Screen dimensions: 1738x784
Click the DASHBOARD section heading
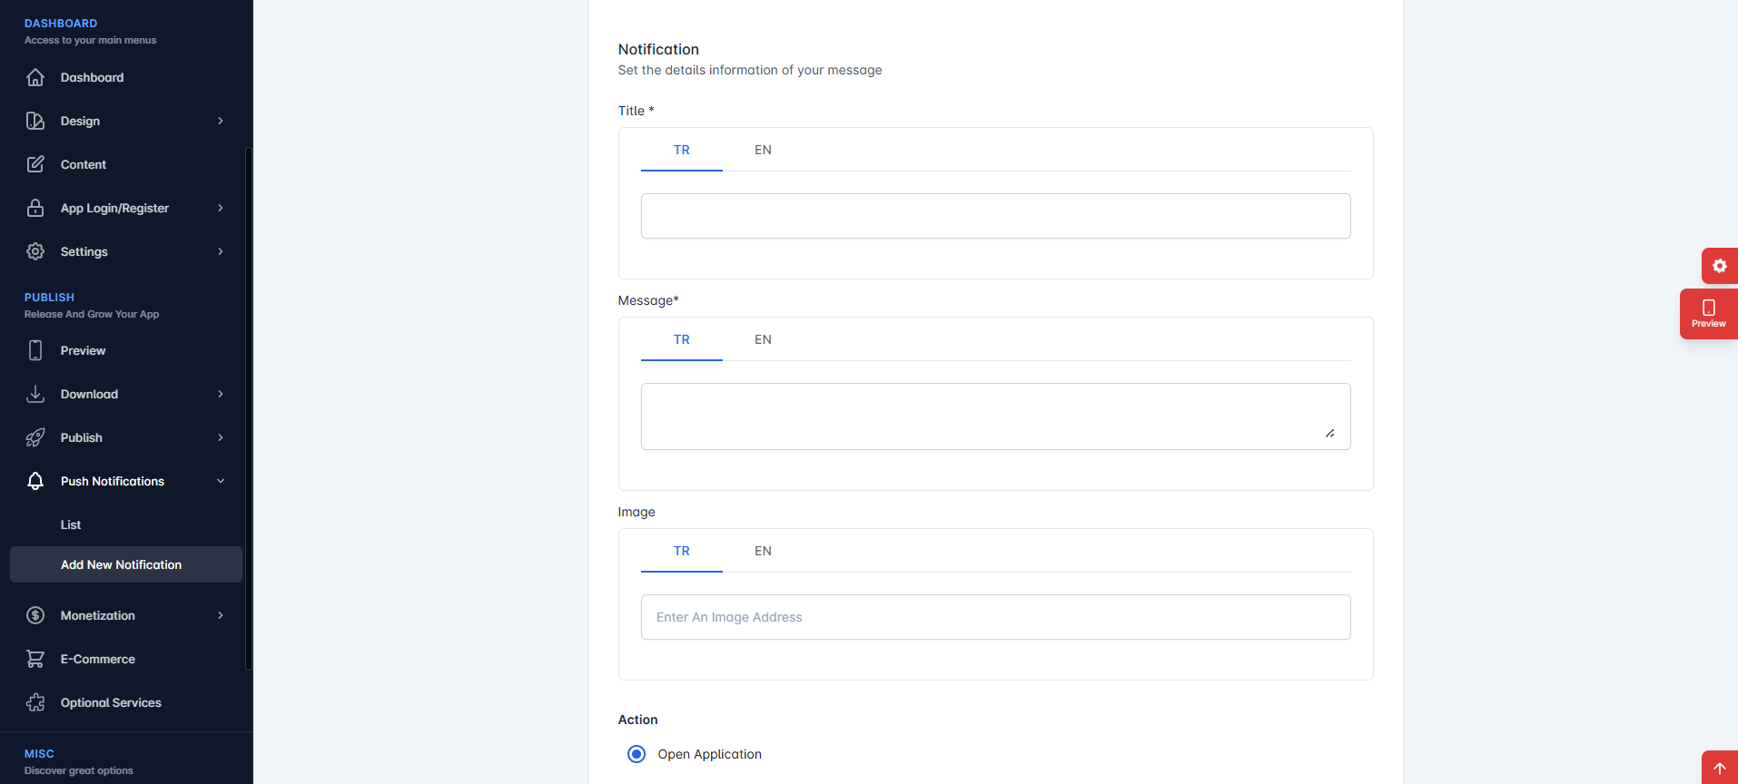tap(61, 23)
